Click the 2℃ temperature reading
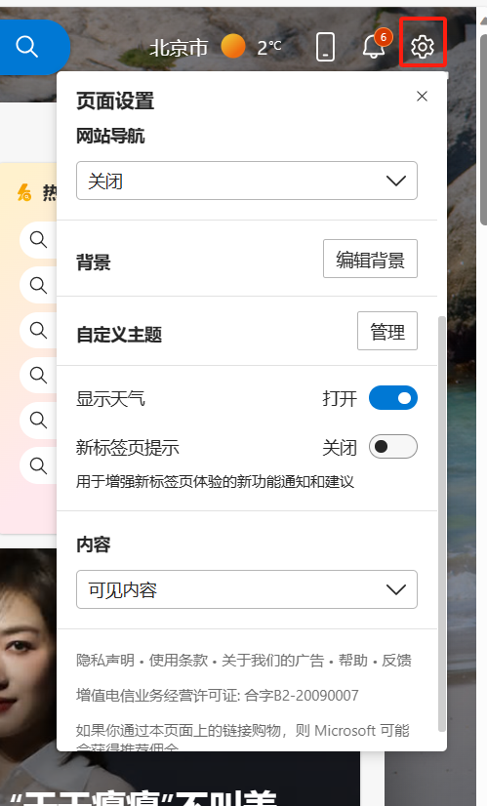The height and width of the screenshot is (806, 487). click(x=269, y=47)
